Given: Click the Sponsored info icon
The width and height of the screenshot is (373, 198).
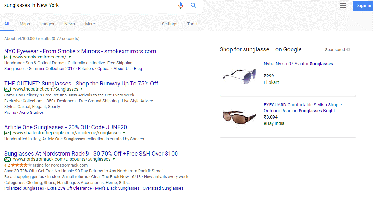Looking at the screenshot, I should (348, 50).
